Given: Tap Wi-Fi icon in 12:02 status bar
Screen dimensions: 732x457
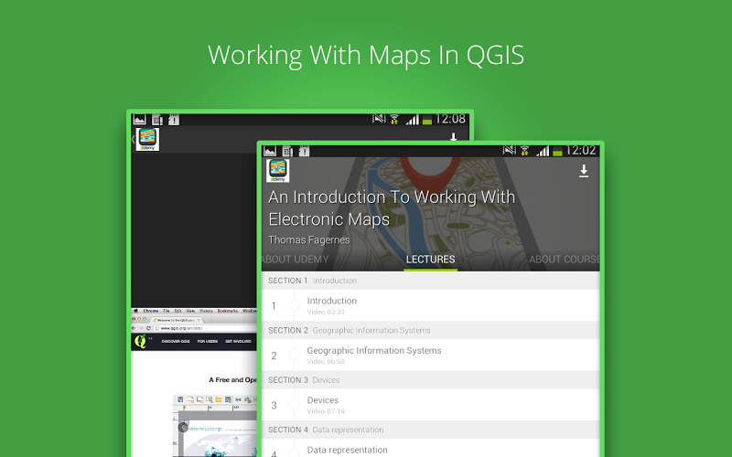Looking at the screenshot, I should [x=524, y=151].
